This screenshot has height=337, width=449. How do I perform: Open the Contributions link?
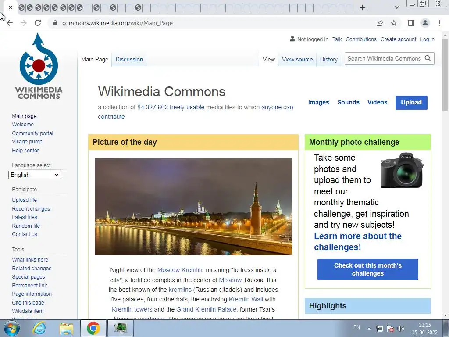pyautogui.click(x=361, y=39)
